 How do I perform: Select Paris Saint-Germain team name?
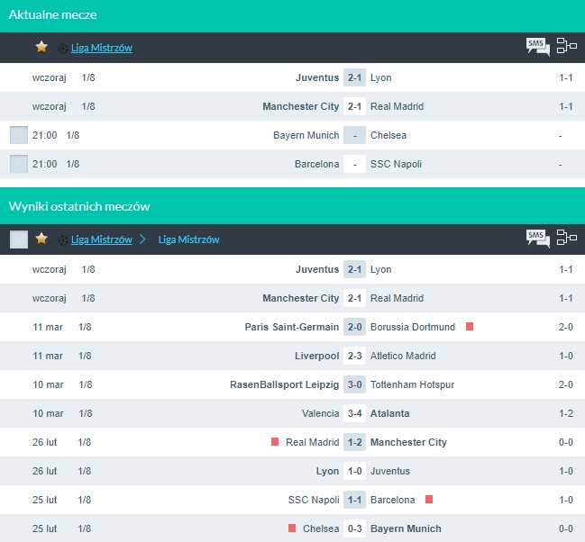click(x=292, y=327)
